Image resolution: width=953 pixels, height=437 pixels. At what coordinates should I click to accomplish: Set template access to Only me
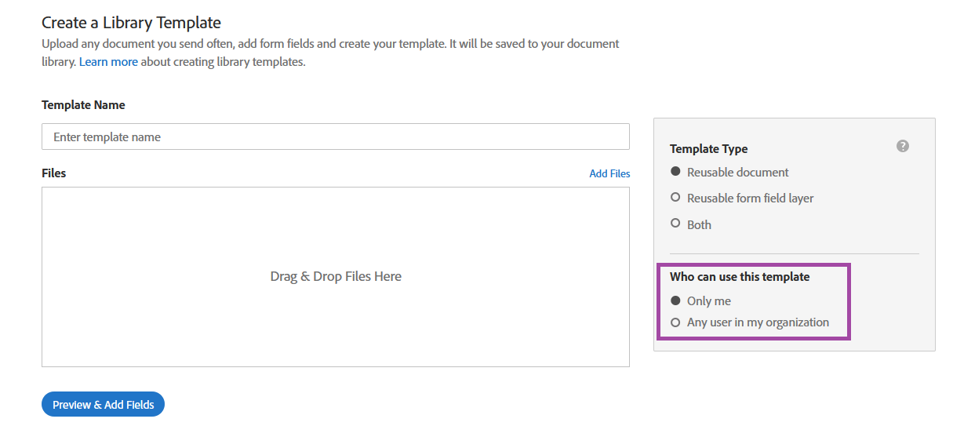(x=675, y=300)
